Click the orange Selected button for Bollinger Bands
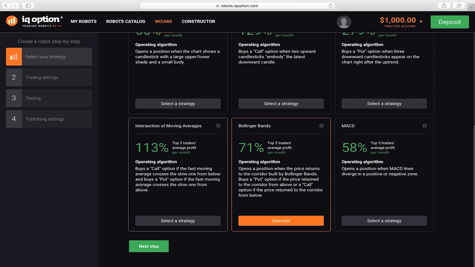The width and height of the screenshot is (475, 267). point(281,221)
